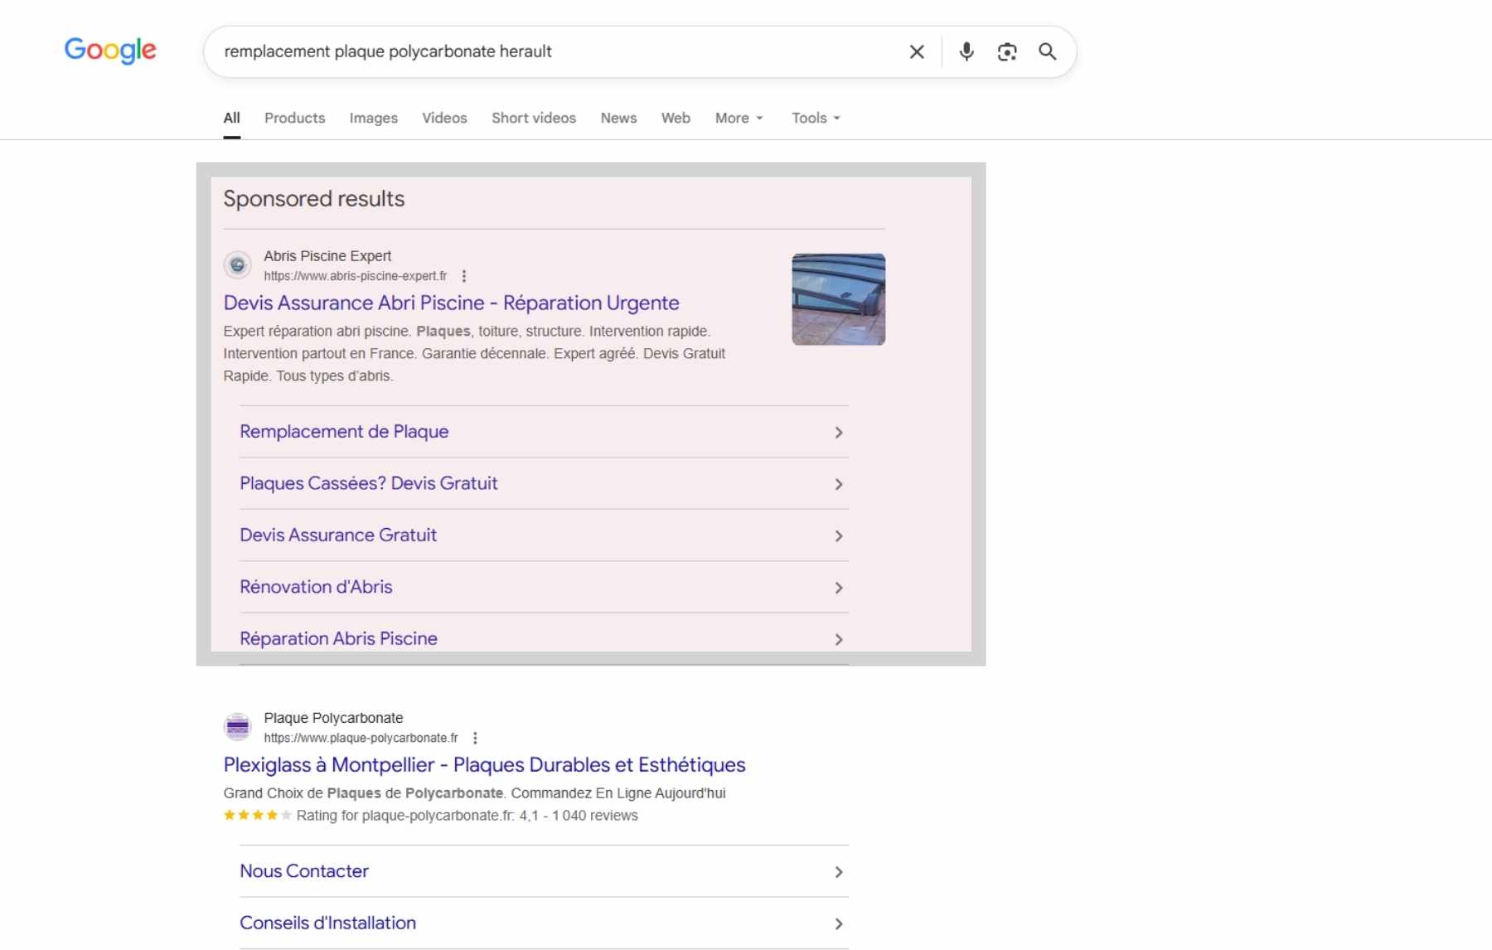Open the More dropdown
The height and width of the screenshot is (950, 1492).
pos(739,118)
